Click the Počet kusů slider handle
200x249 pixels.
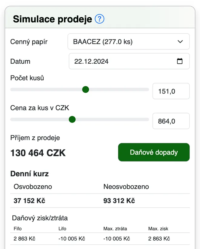86,90
